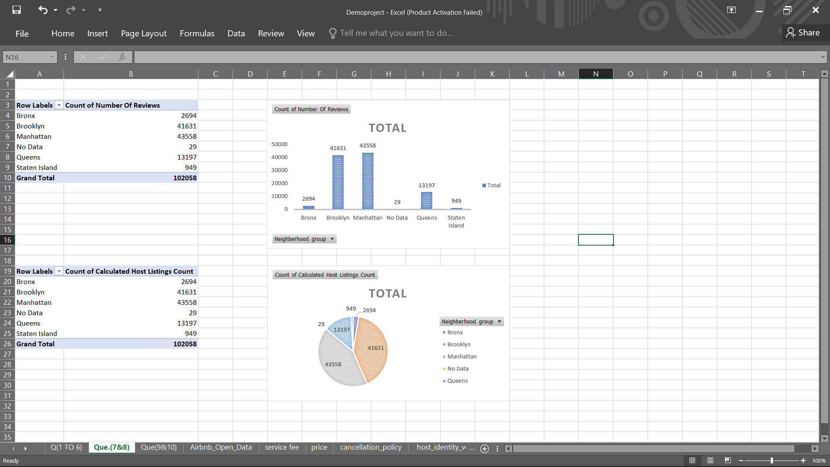Open Row Labels filter dropdown in cell A19
This screenshot has width=830, height=467.
(x=59, y=272)
